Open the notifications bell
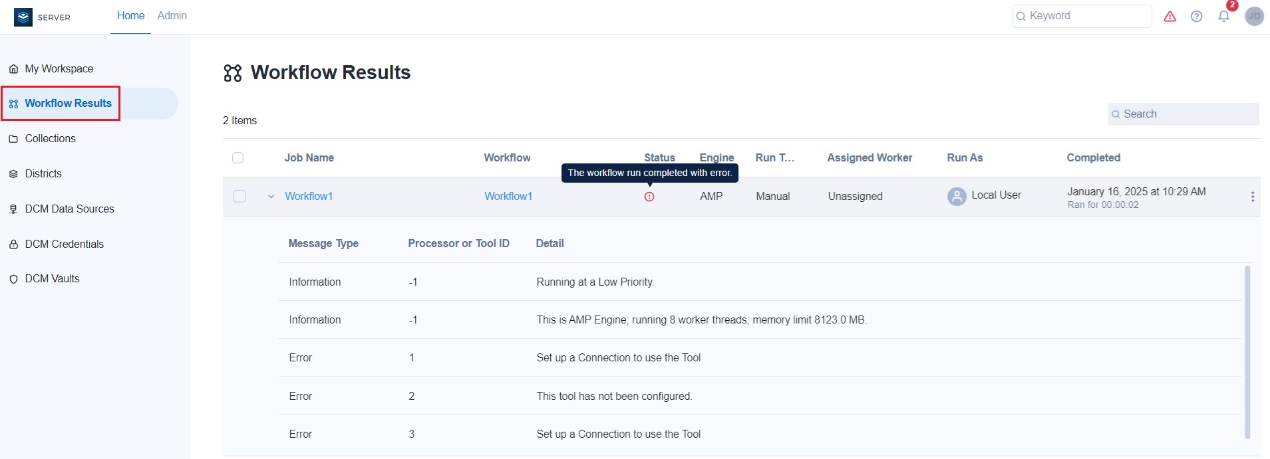1270x459 pixels. [1223, 17]
